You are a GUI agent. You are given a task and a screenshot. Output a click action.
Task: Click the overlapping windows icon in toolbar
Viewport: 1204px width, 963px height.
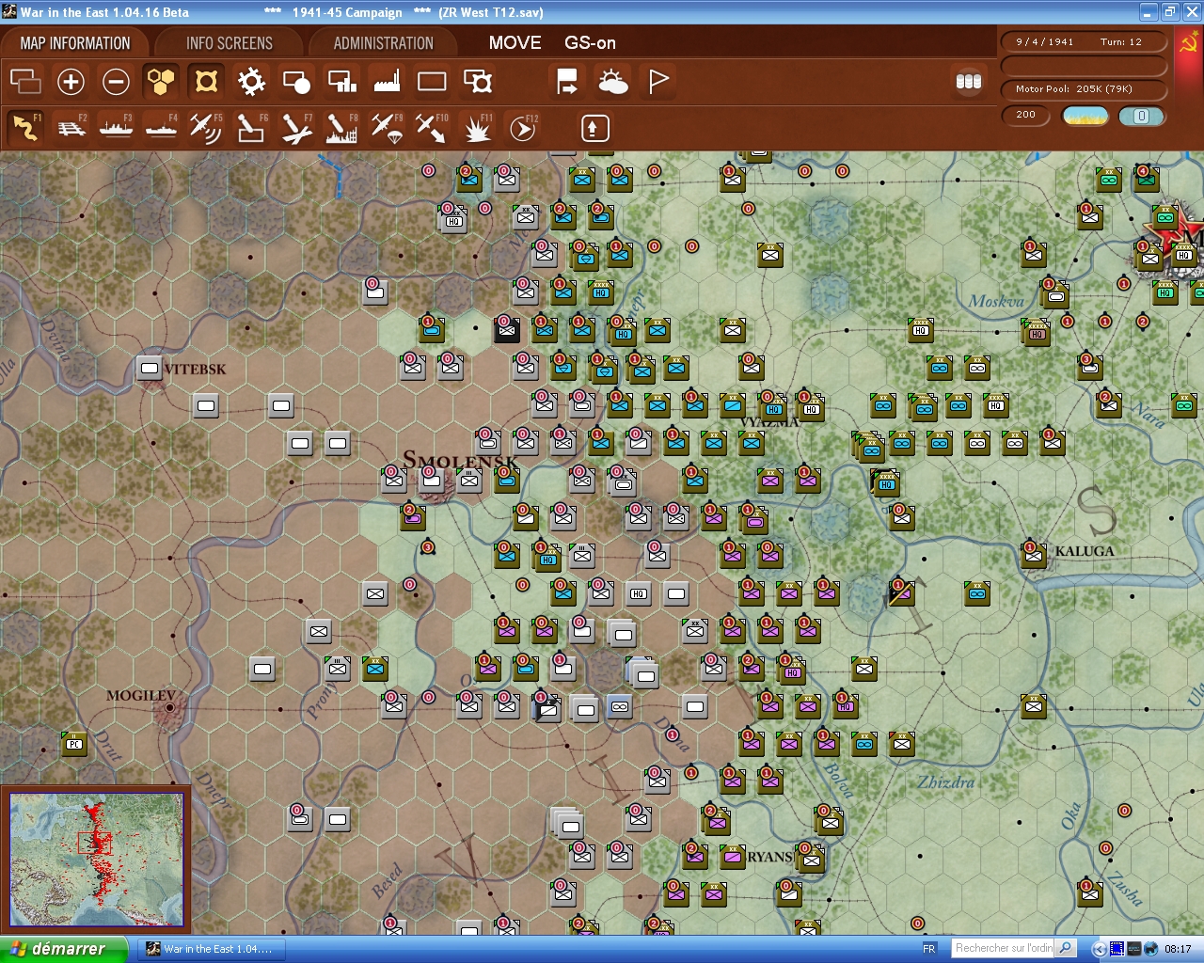[25, 82]
